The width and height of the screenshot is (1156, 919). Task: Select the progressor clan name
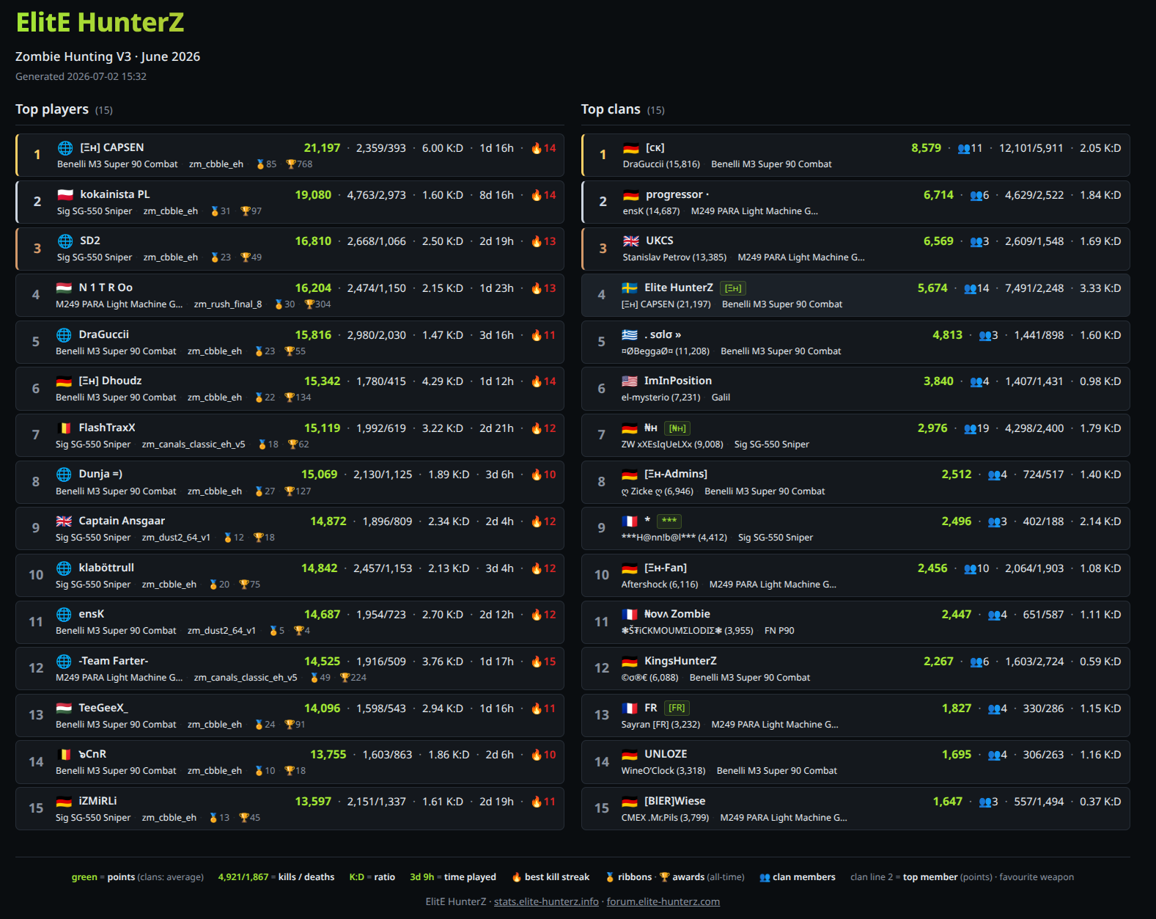677,194
